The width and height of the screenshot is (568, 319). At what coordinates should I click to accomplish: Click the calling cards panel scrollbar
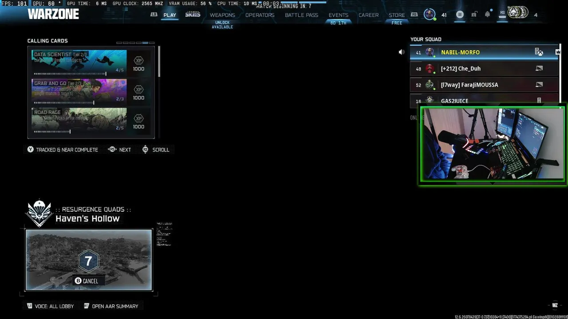158,62
